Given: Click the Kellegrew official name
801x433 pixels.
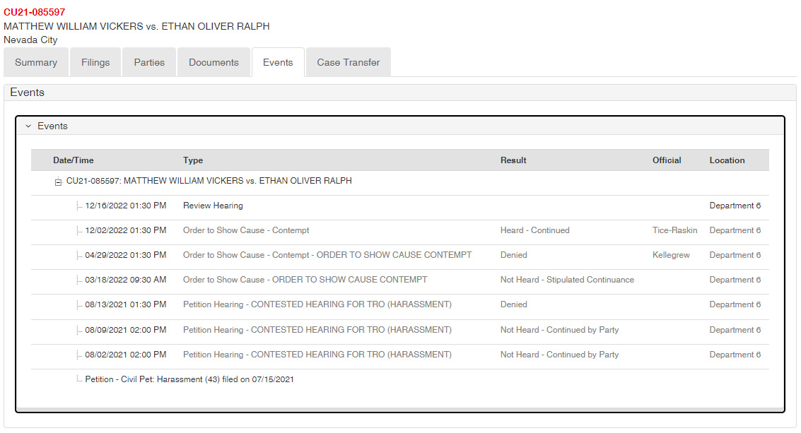Looking at the screenshot, I should [671, 255].
